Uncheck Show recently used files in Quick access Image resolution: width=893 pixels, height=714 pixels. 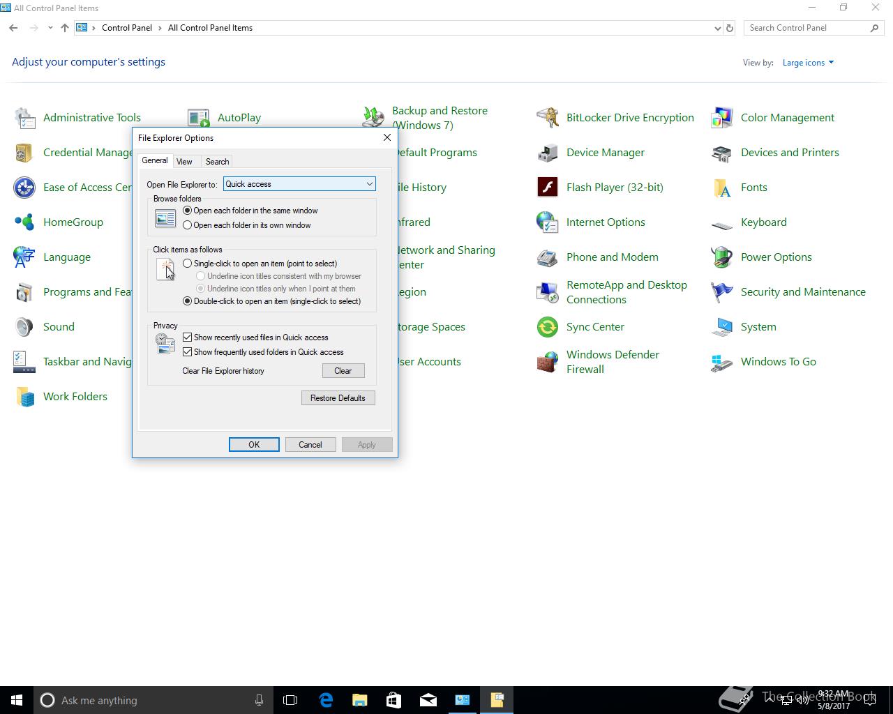pos(187,337)
